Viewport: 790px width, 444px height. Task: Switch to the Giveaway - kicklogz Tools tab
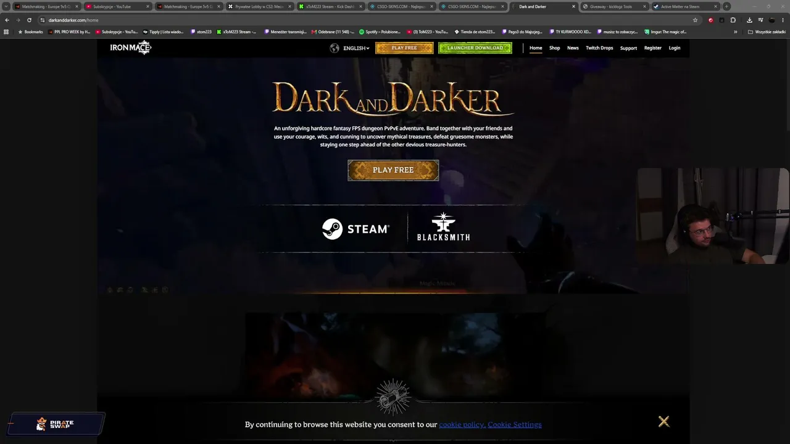click(614, 7)
